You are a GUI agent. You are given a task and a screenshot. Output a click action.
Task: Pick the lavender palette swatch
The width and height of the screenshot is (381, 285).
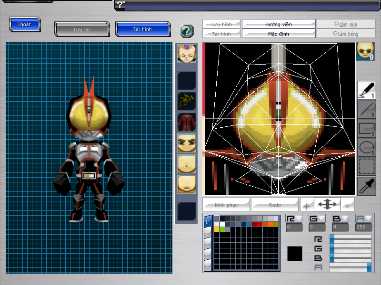(x=228, y=229)
